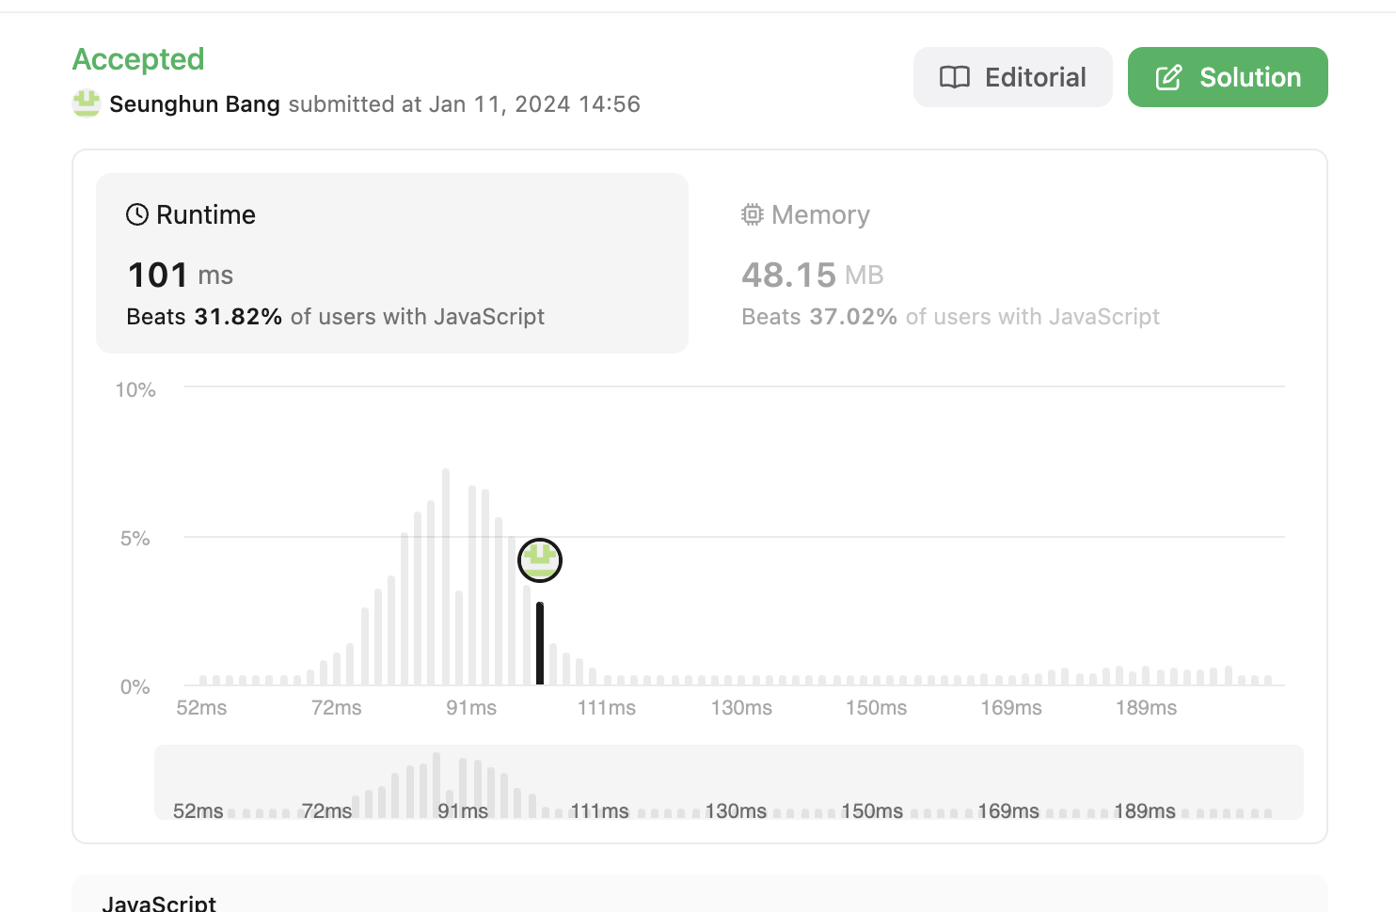Switch to the Runtime stats tab
Image resolution: width=1396 pixels, height=912 pixels.
pyautogui.click(x=392, y=263)
